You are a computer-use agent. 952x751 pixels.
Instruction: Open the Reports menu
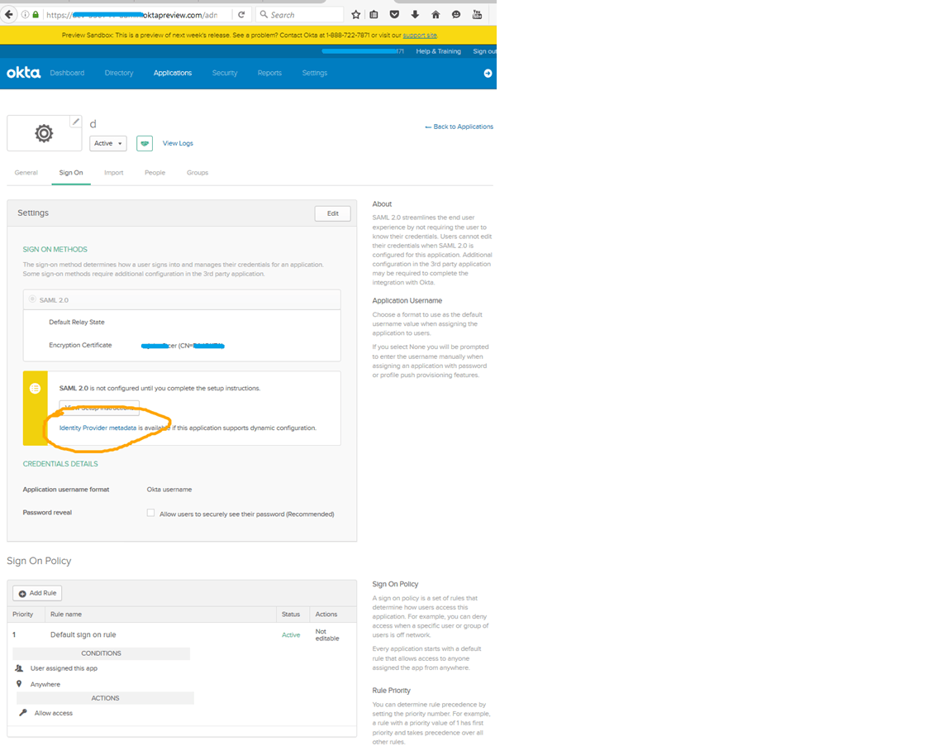269,73
